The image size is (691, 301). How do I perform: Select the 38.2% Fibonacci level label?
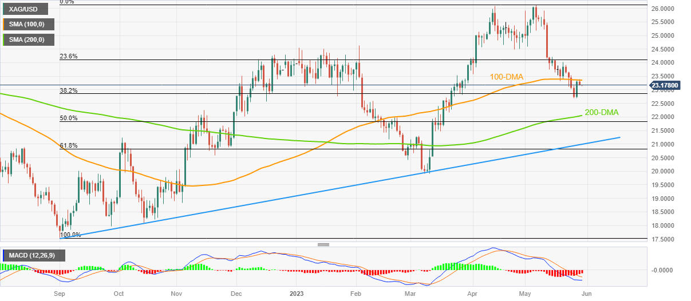pyautogui.click(x=68, y=90)
